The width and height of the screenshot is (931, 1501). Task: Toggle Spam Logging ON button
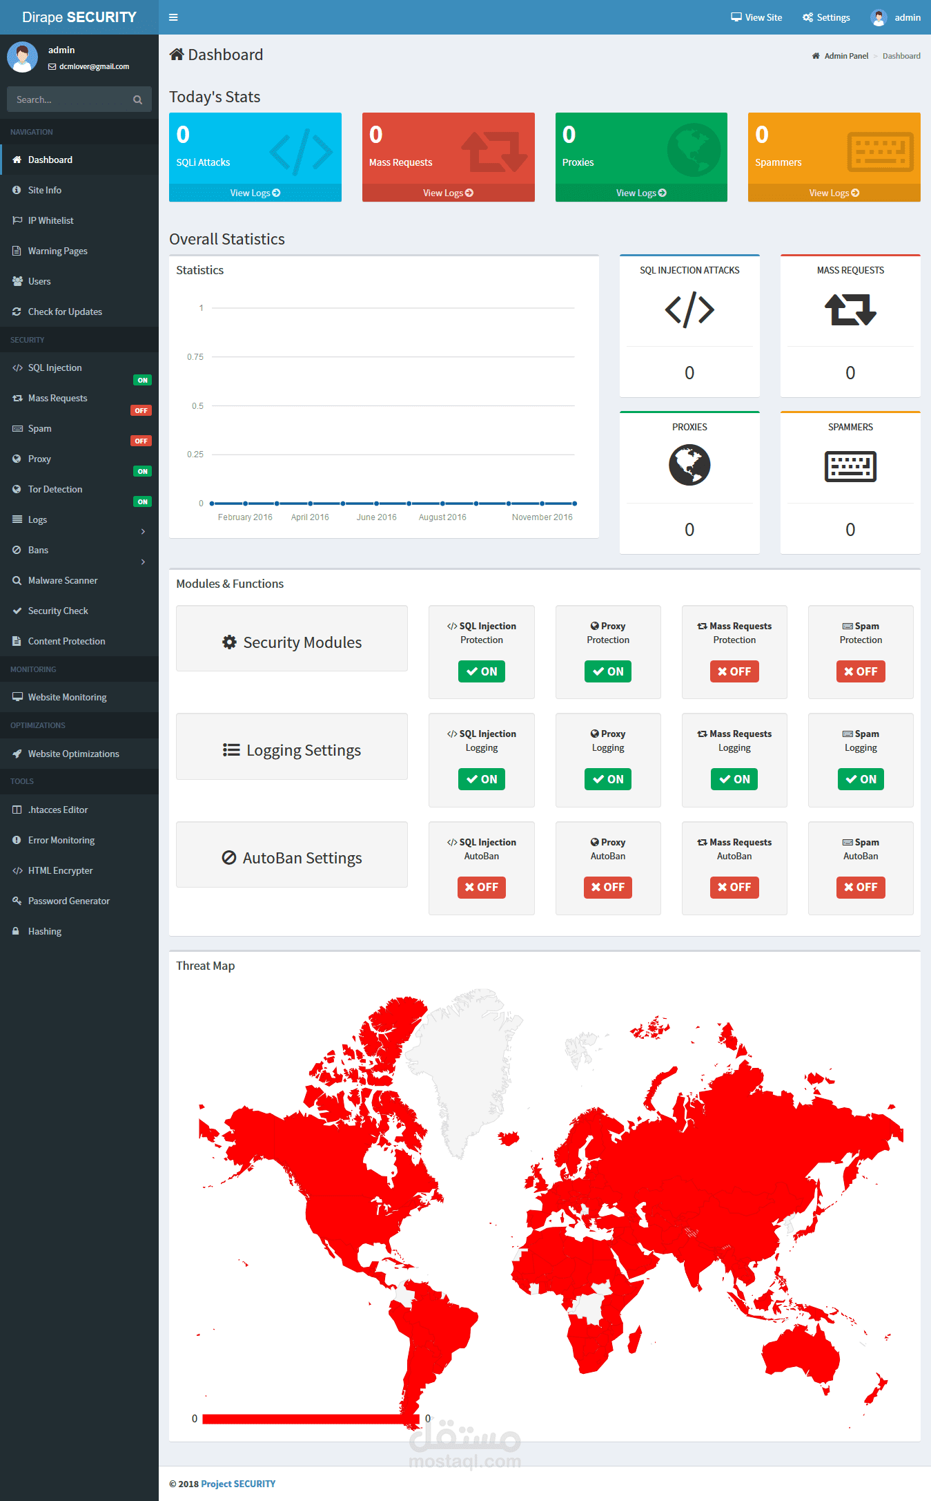pos(861,779)
